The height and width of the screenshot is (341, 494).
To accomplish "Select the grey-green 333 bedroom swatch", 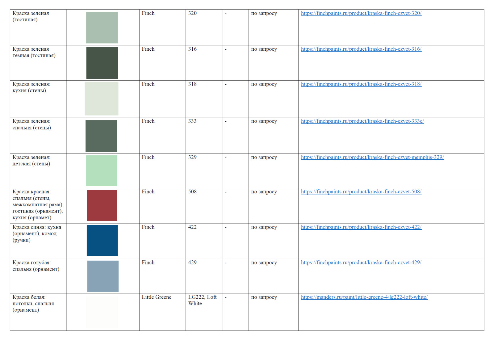I will pos(101,136).
